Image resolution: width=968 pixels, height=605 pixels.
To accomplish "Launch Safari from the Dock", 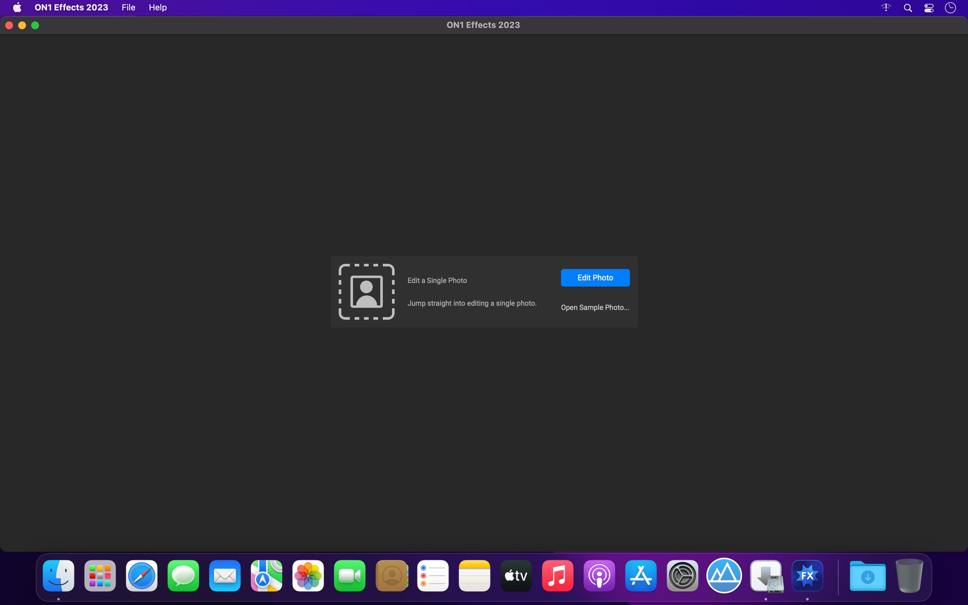I will pos(142,576).
